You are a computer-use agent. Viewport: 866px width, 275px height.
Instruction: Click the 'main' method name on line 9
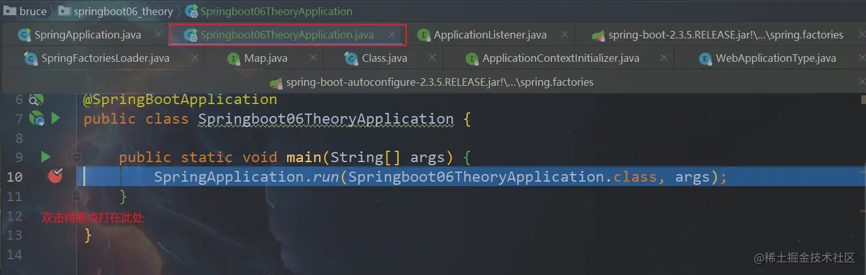tap(305, 157)
